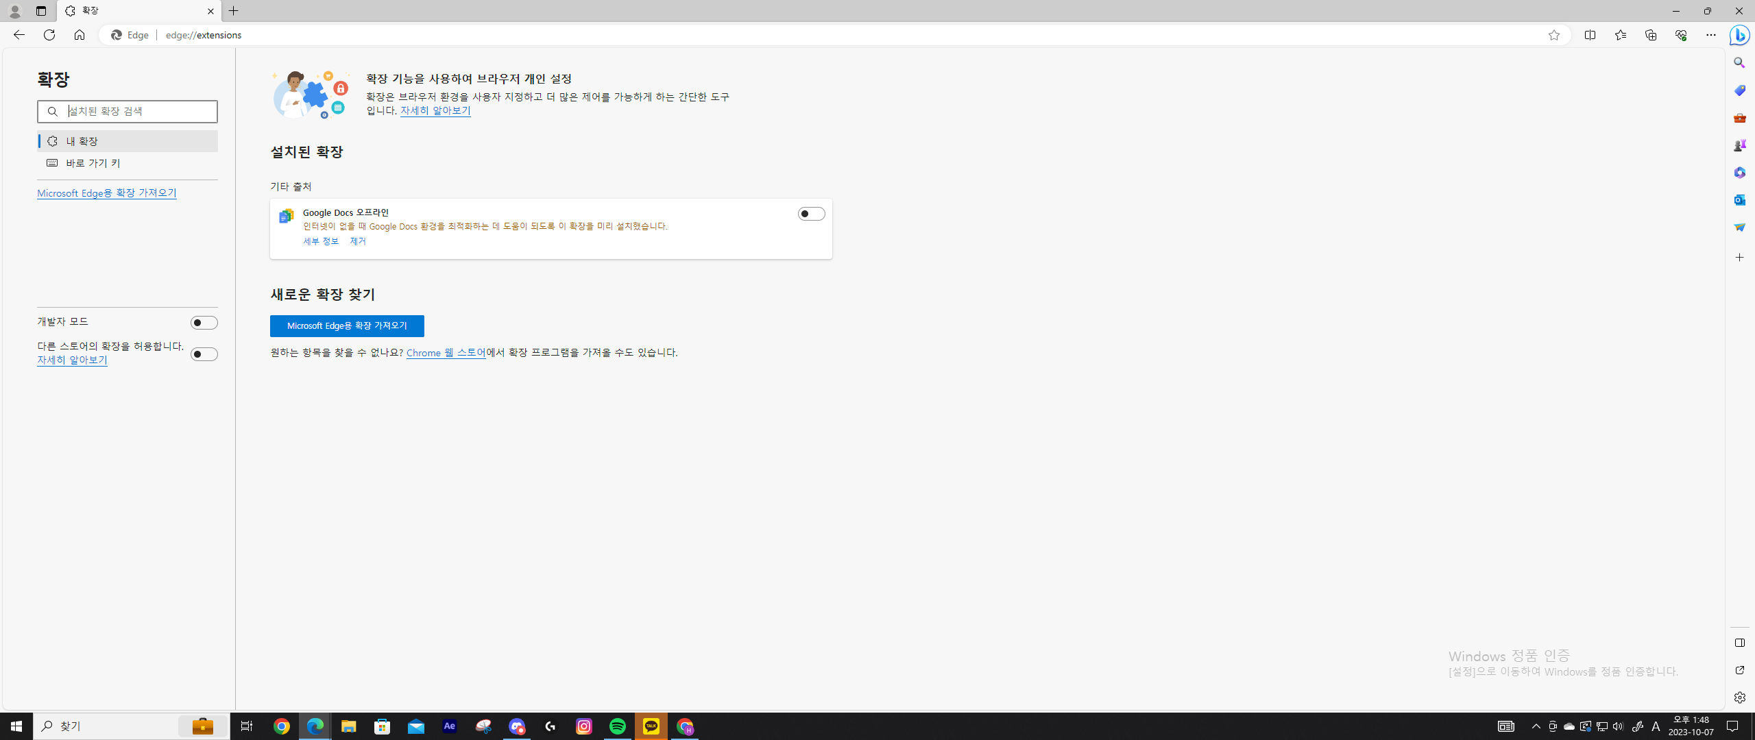This screenshot has width=1755, height=740.
Task: Enable the Google Docs 오프라인 extension toggle
Action: coord(811,214)
